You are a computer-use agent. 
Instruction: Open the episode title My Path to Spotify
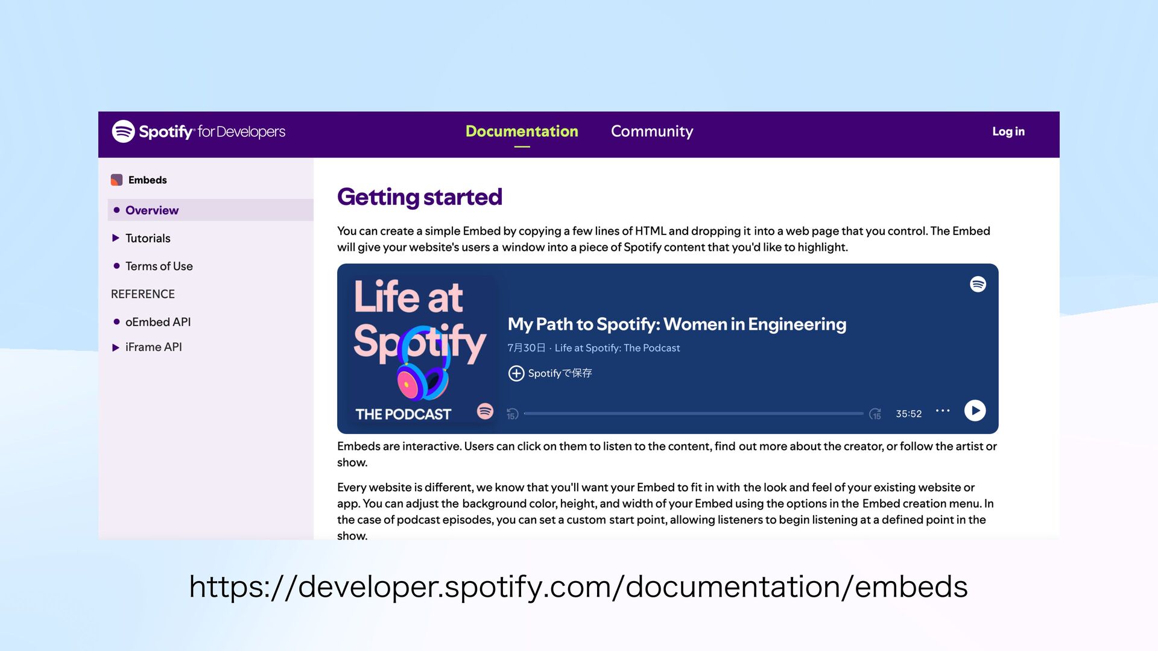[677, 324]
